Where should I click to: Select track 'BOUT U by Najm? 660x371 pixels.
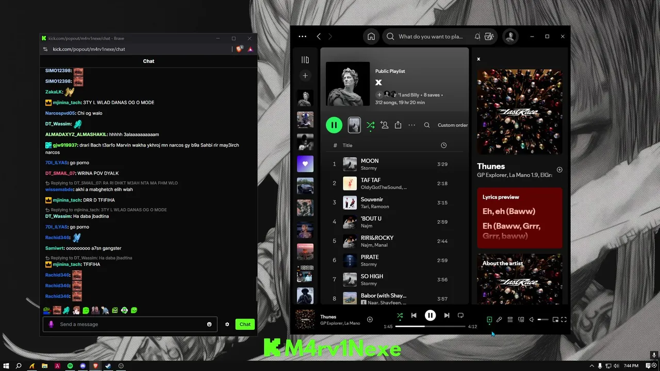tap(394, 222)
